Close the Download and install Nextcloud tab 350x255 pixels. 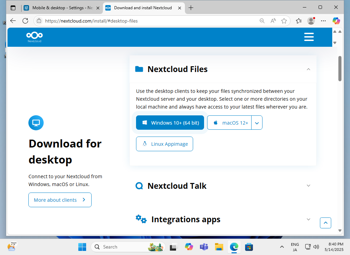point(179,8)
